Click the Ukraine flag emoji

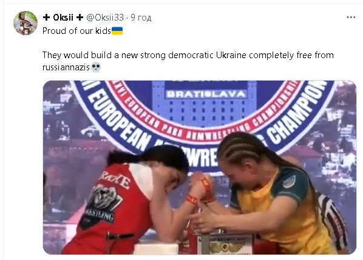(x=117, y=31)
